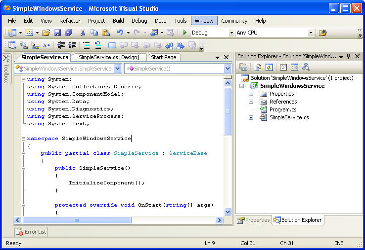Click the Add New Item toolbar icon

29,33
